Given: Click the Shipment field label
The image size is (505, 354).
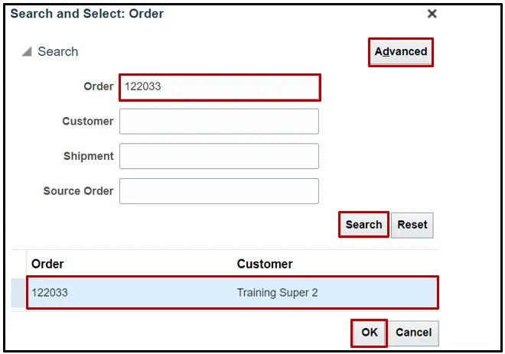Looking at the screenshot, I should [88, 156].
